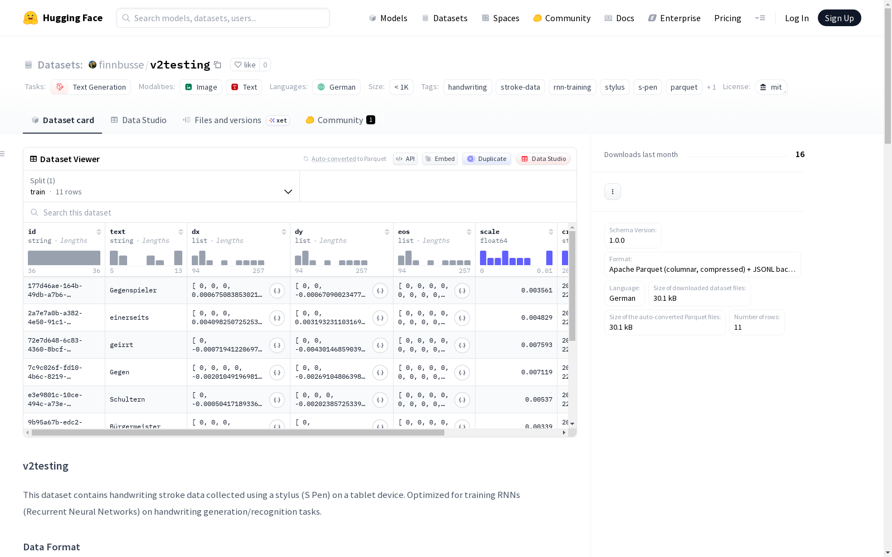Image resolution: width=892 pixels, height=557 pixels.
Task: Expand JSON for dx in Schultern row
Action: pos(277,400)
